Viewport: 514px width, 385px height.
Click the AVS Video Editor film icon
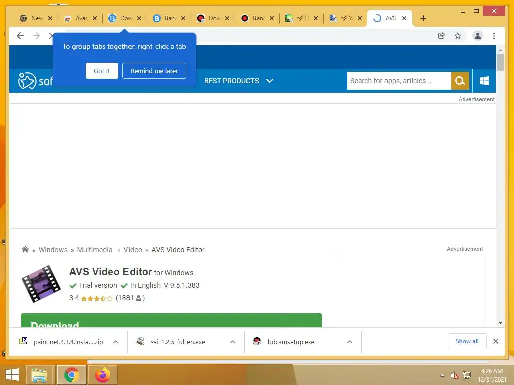(41, 284)
